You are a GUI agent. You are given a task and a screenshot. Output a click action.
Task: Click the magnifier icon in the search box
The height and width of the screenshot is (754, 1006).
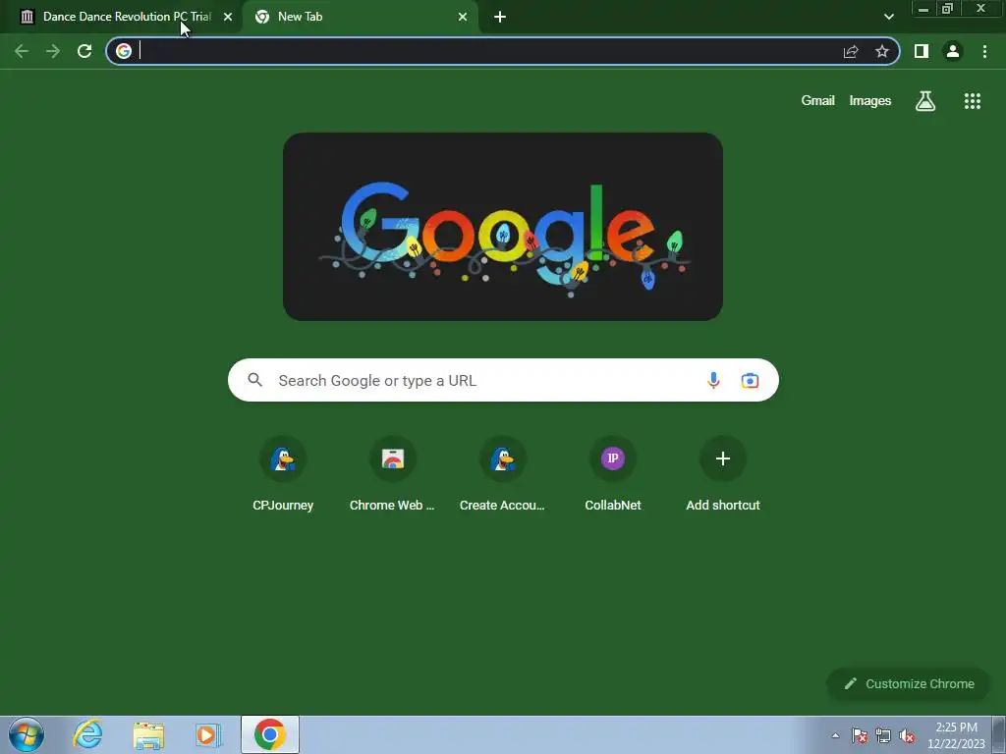pyautogui.click(x=254, y=380)
